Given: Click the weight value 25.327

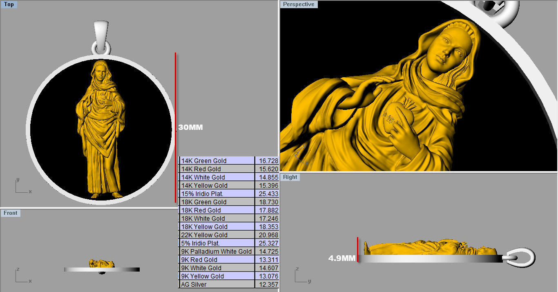Looking at the screenshot, I should point(268,243).
